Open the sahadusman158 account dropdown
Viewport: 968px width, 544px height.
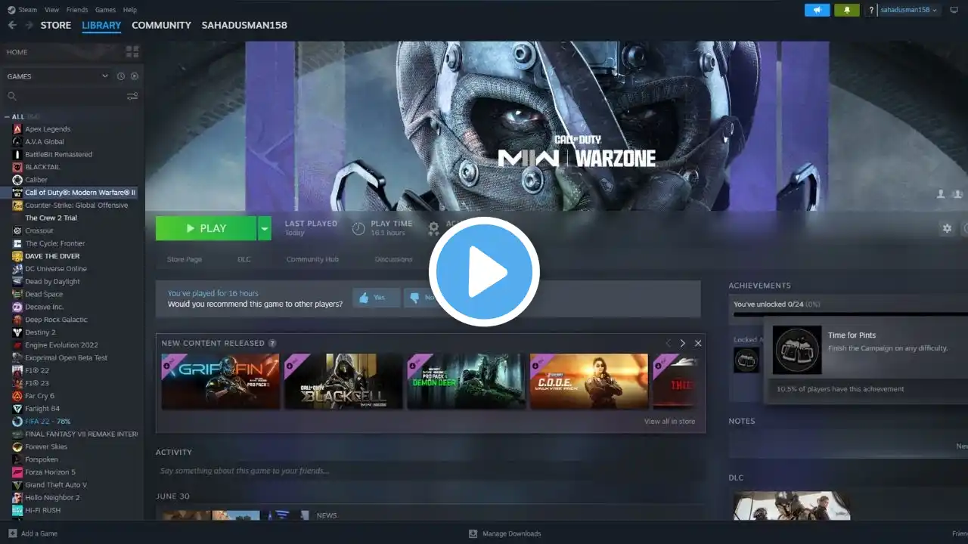click(908, 10)
